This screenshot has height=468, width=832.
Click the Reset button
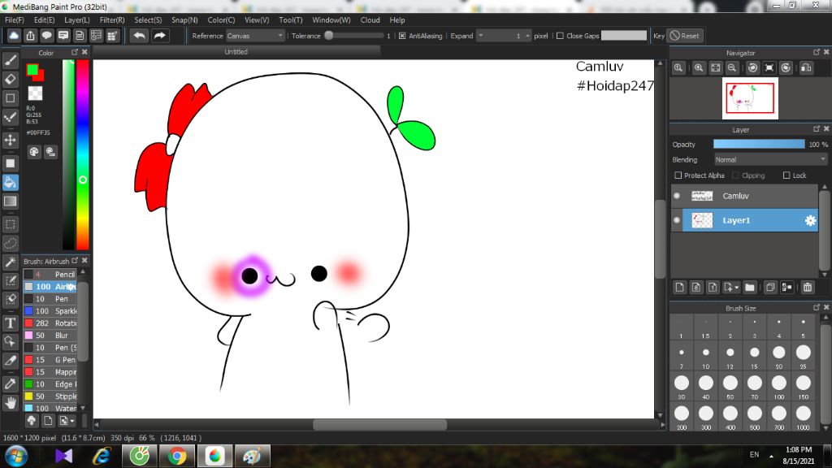coord(684,36)
